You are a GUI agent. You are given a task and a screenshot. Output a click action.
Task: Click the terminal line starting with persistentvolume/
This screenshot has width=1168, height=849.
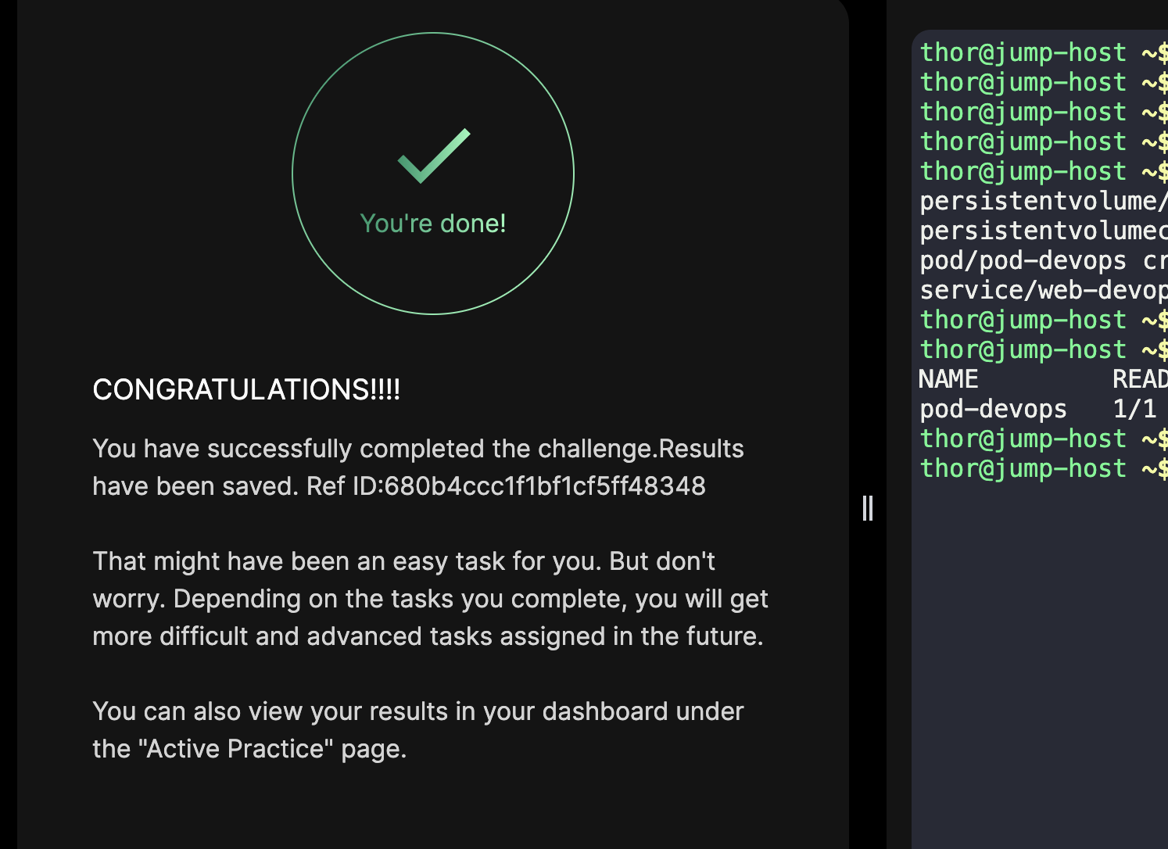[x=1041, y=201]
